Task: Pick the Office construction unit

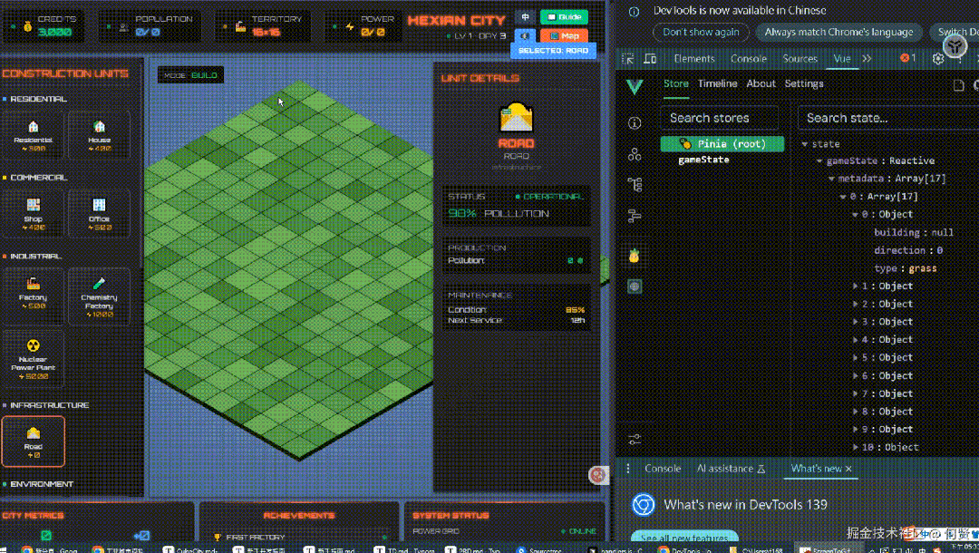Action: point(100,213)
